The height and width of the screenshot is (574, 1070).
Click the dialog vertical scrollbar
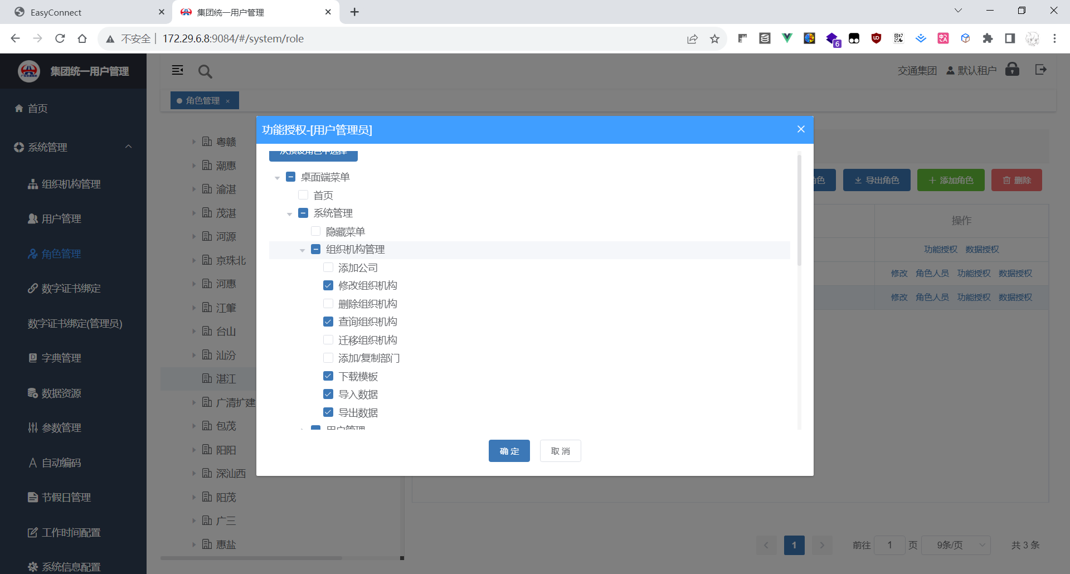(x=799, y=211)
